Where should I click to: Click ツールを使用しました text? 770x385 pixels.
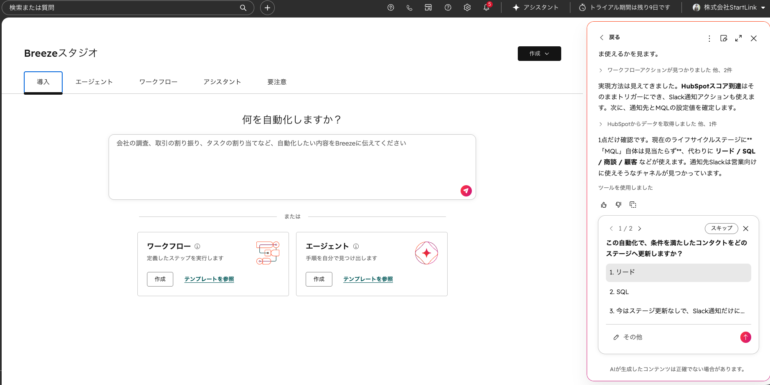coord(626,188)
